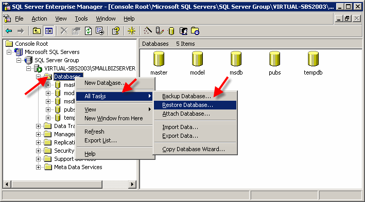Select the tempdb database icon in right pane

click(313, 59)
